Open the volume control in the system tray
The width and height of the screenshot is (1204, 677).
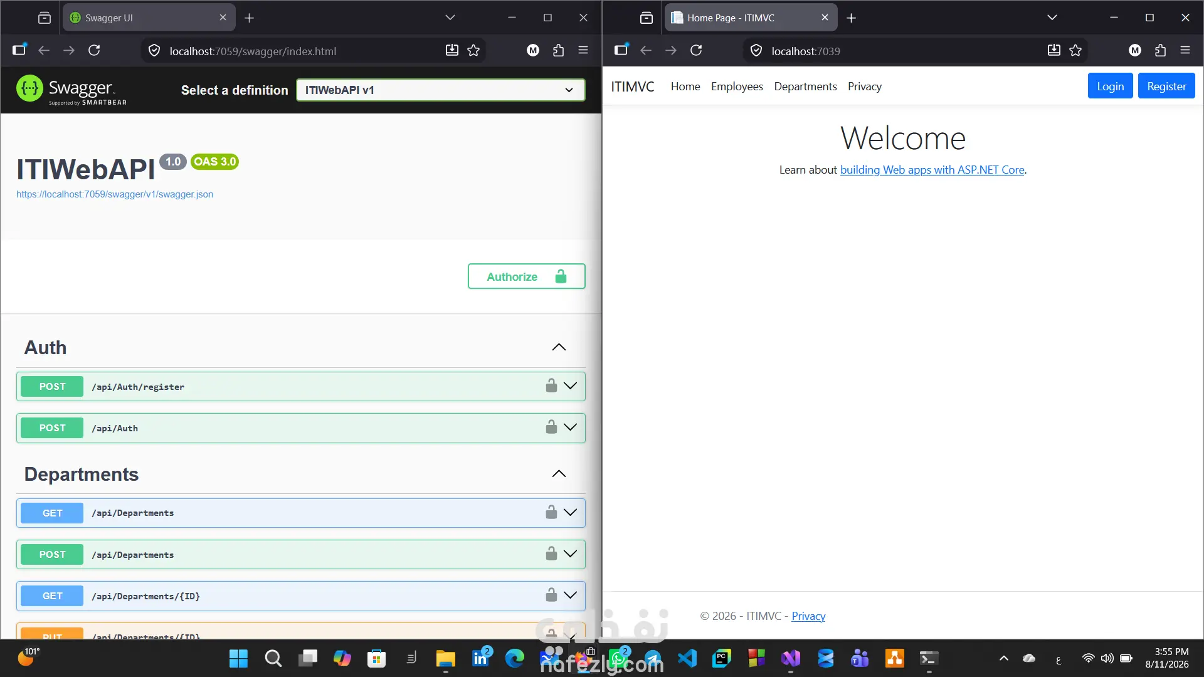[1107, 658]
